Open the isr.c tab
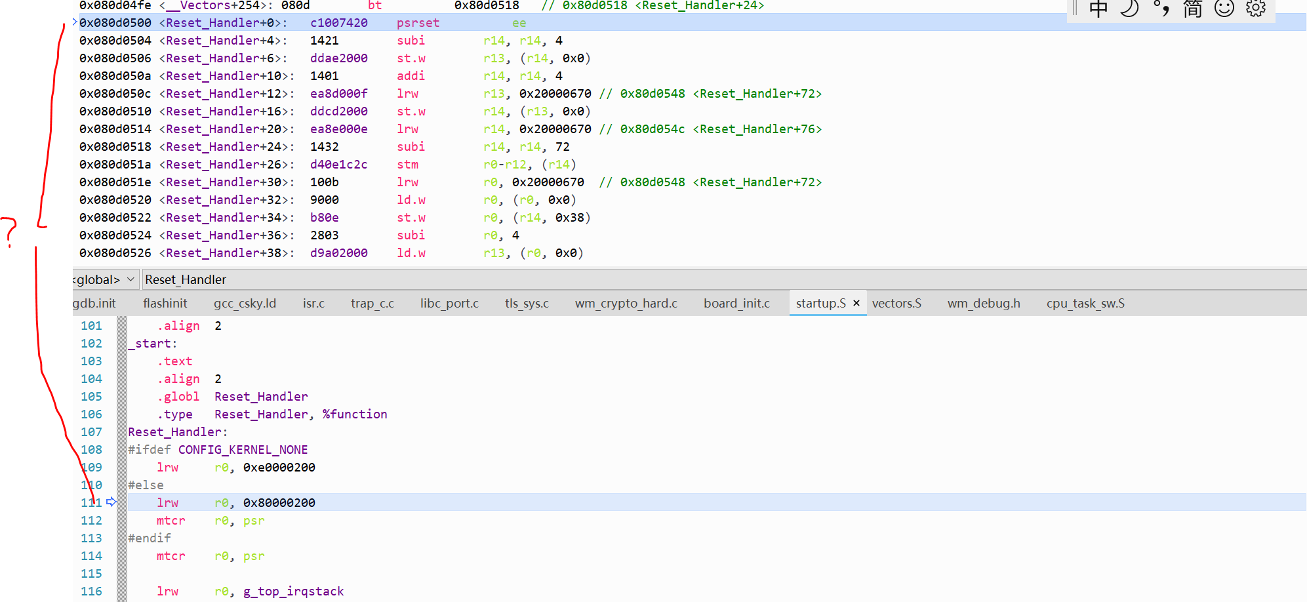Screen dimensions: 1307x602 (x=313, y=303)
